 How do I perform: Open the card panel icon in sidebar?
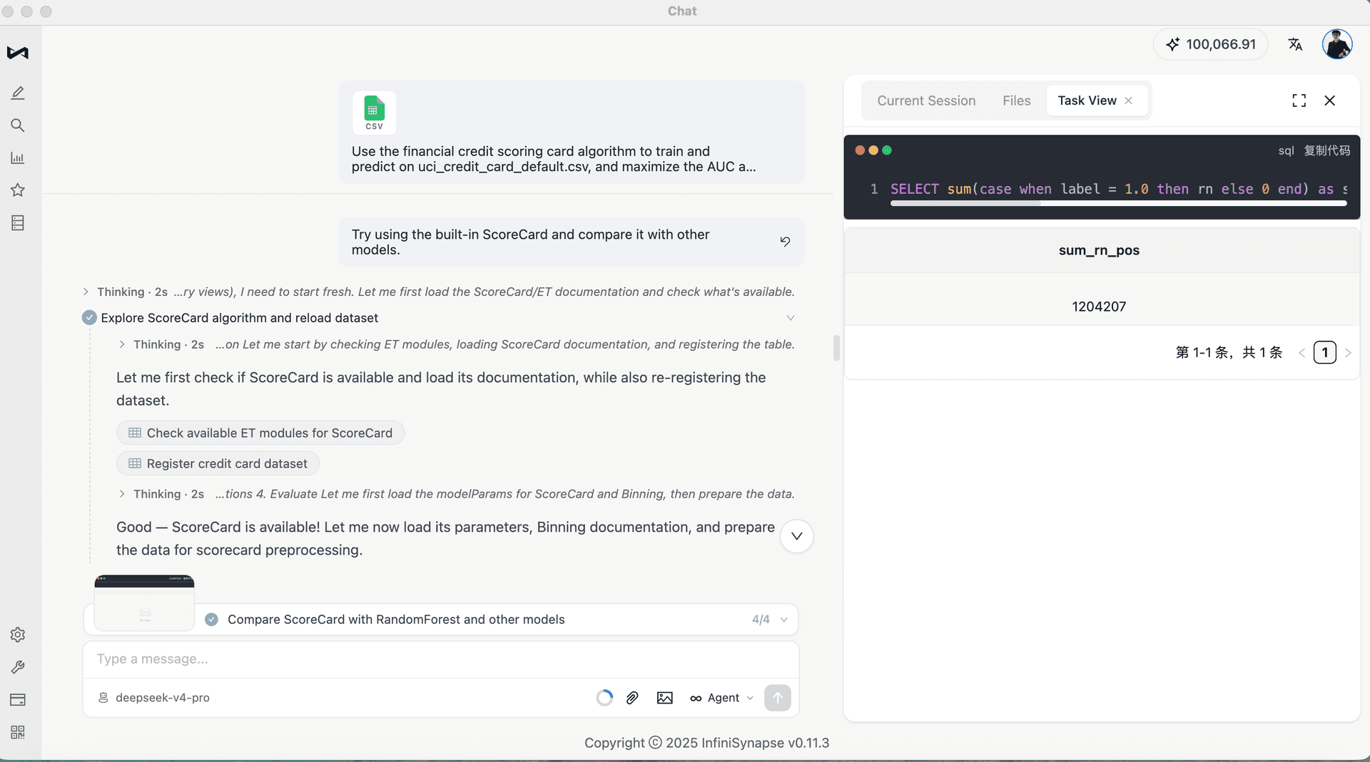coord(18,700)
